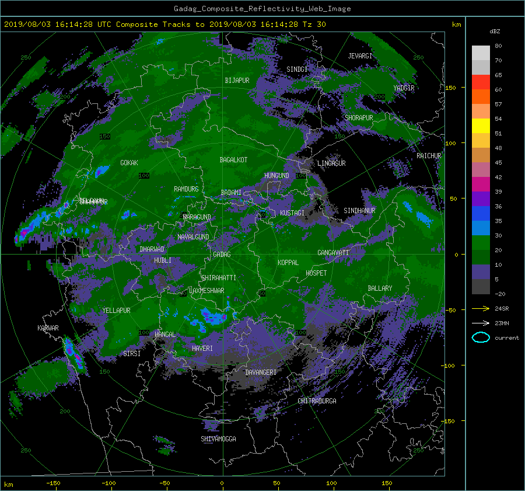Click the BIJAPUR city label
Screen dimensions: 525x491
coord(237,81)
